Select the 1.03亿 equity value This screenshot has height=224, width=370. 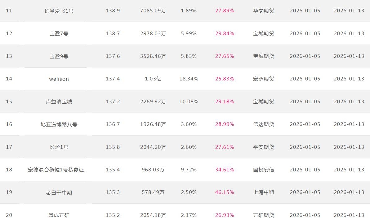[x=153, y=79]
